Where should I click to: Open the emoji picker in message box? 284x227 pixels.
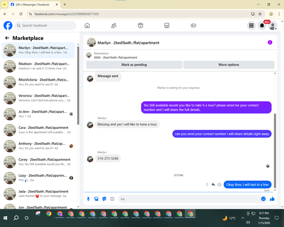pos(263,199)
